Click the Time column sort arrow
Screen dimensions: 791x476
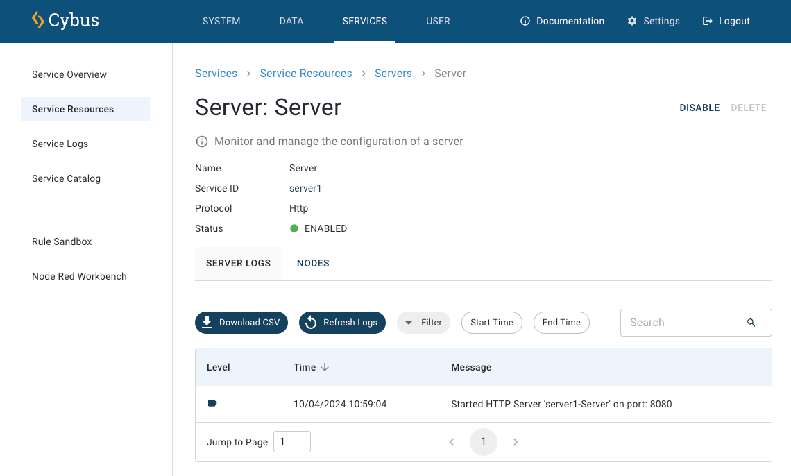click(325, 367)
